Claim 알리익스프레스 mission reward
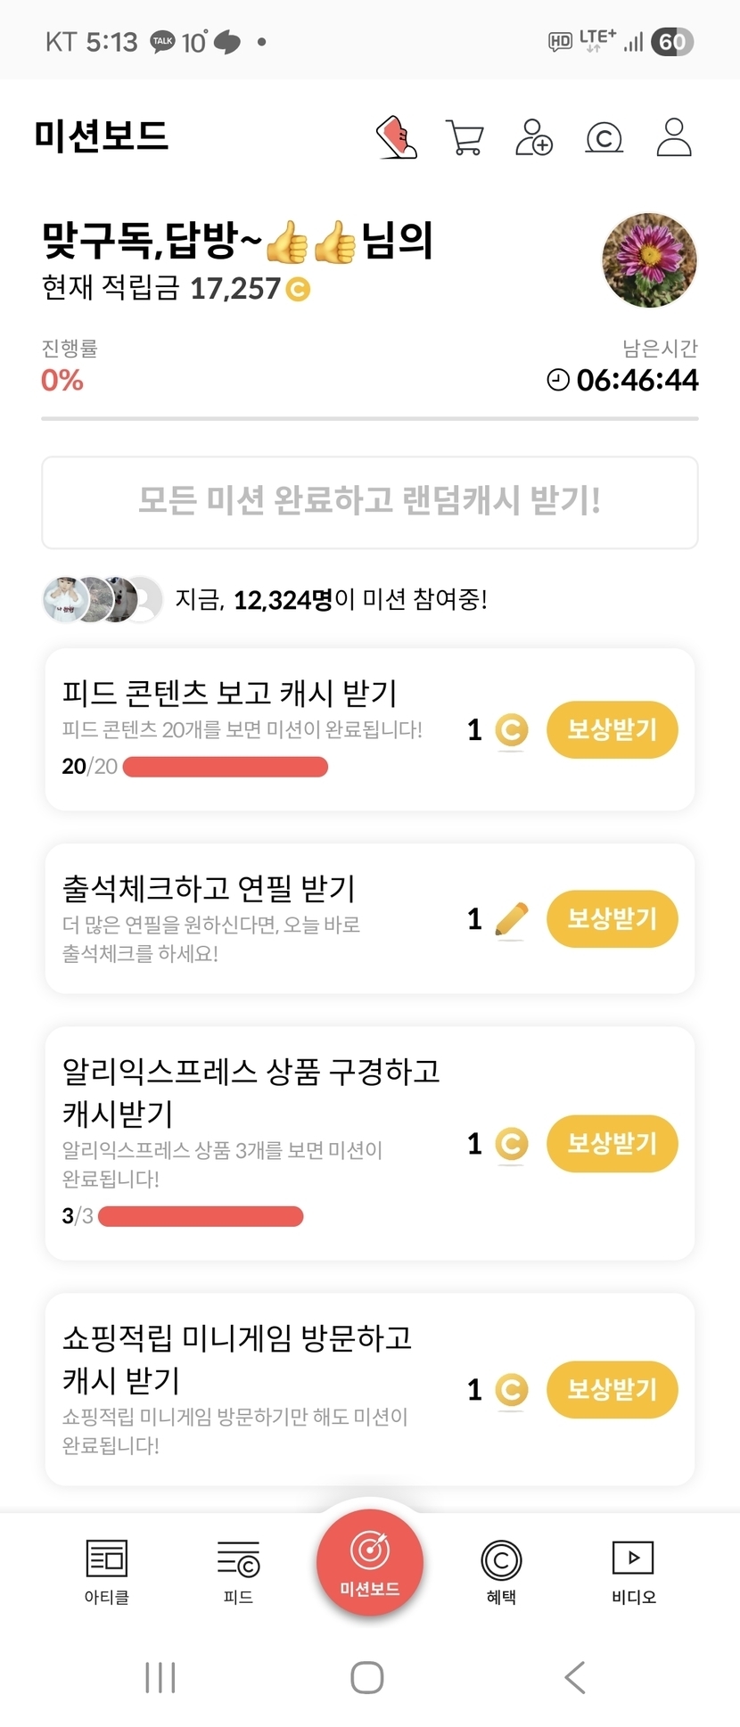This screenshot has height=1727, width=740. pyautogui.click(x=612, y=1144)
